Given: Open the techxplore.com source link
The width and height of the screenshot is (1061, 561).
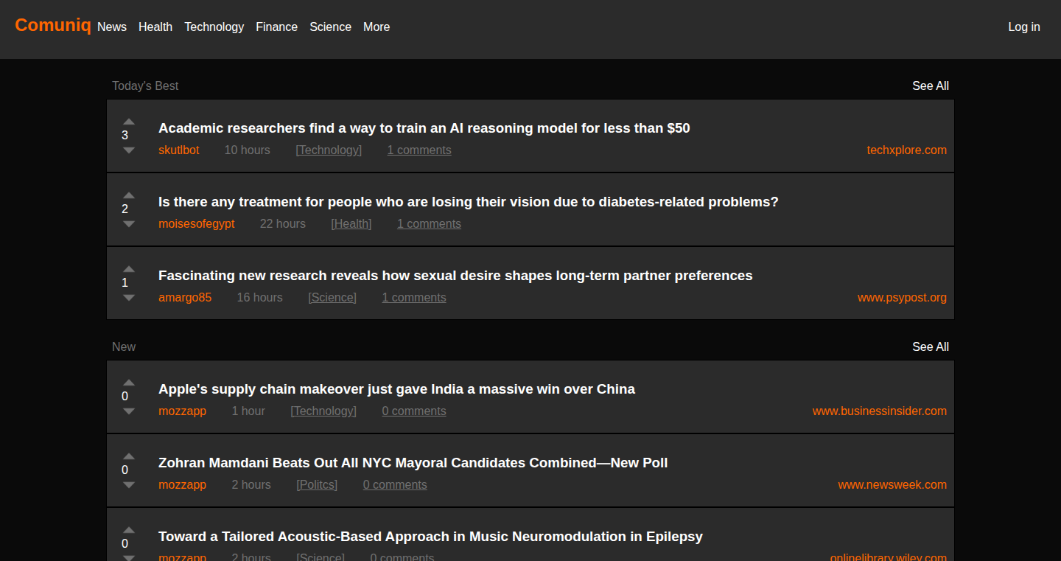Looking at the screenshot, I should click(906, 150).
